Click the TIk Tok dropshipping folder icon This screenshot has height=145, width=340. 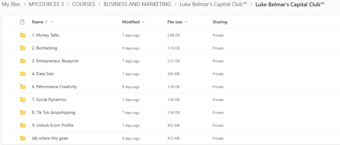23,113
